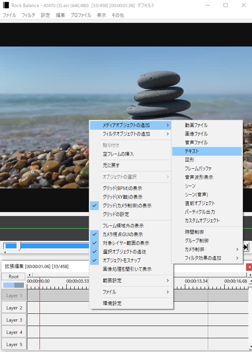The image size is (252, 352).
Task: Add a シーン object
Action: point(207,186)
